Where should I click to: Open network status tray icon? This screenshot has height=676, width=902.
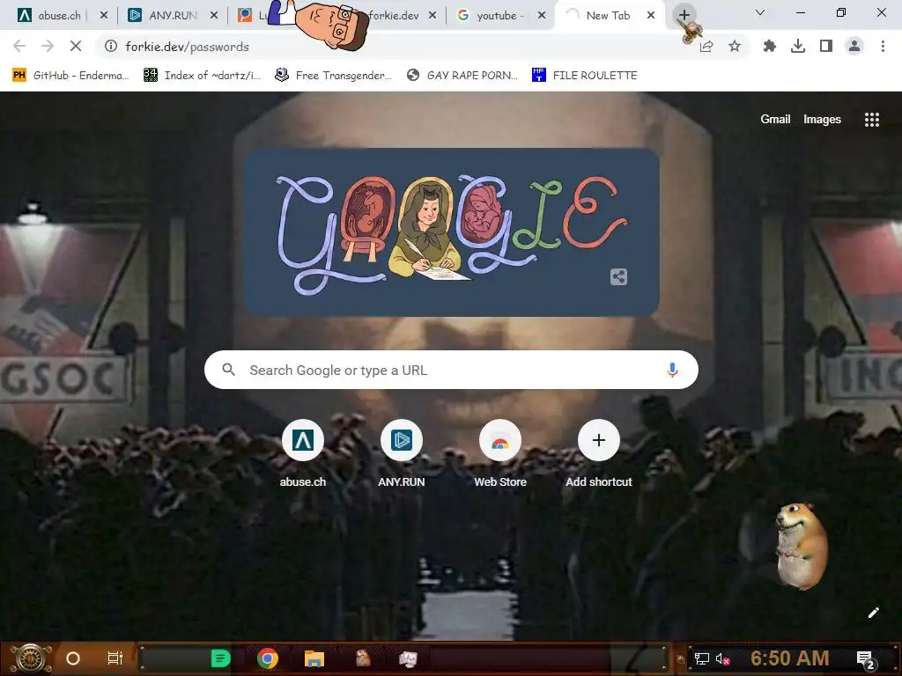coord(701,658)
